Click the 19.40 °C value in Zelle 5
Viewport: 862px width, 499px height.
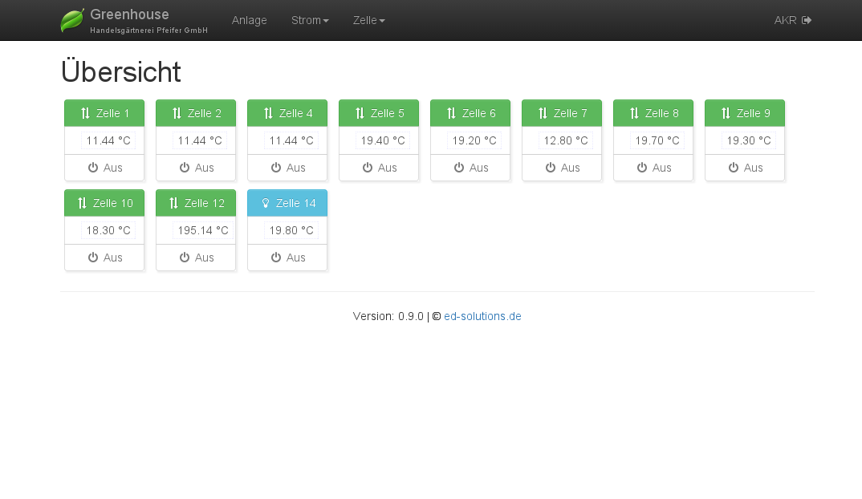tap(383, 140)
